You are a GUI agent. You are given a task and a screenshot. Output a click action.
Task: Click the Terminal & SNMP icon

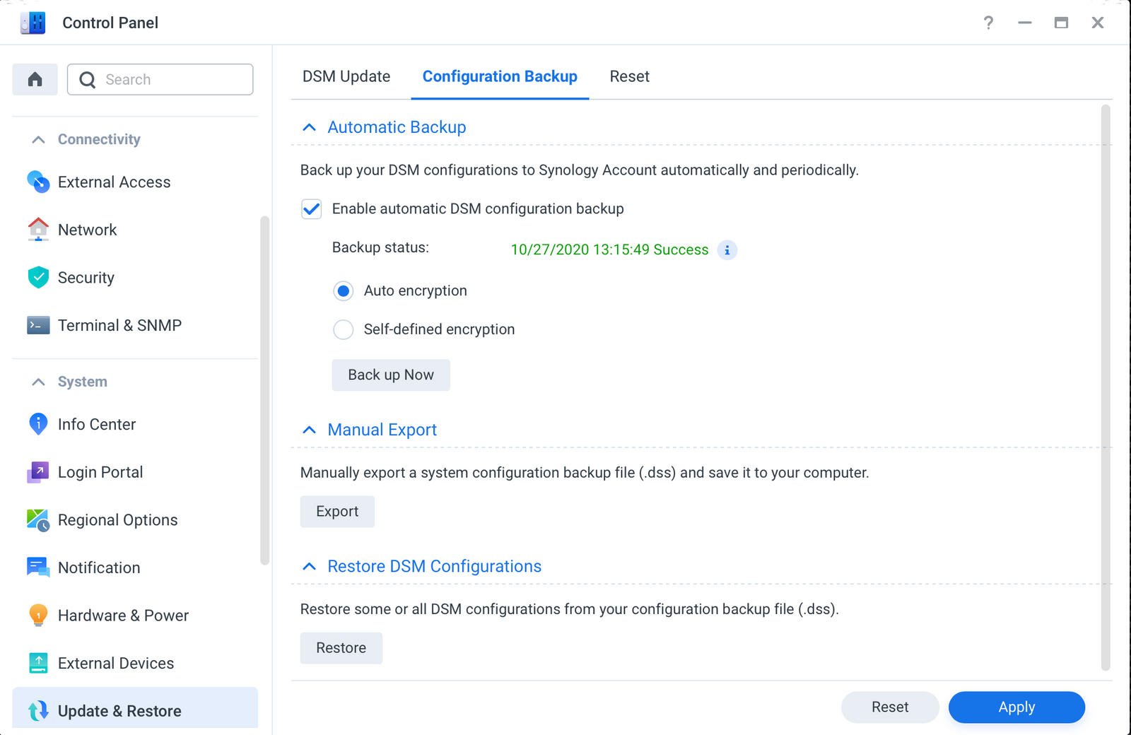click(x=40, y=325)
